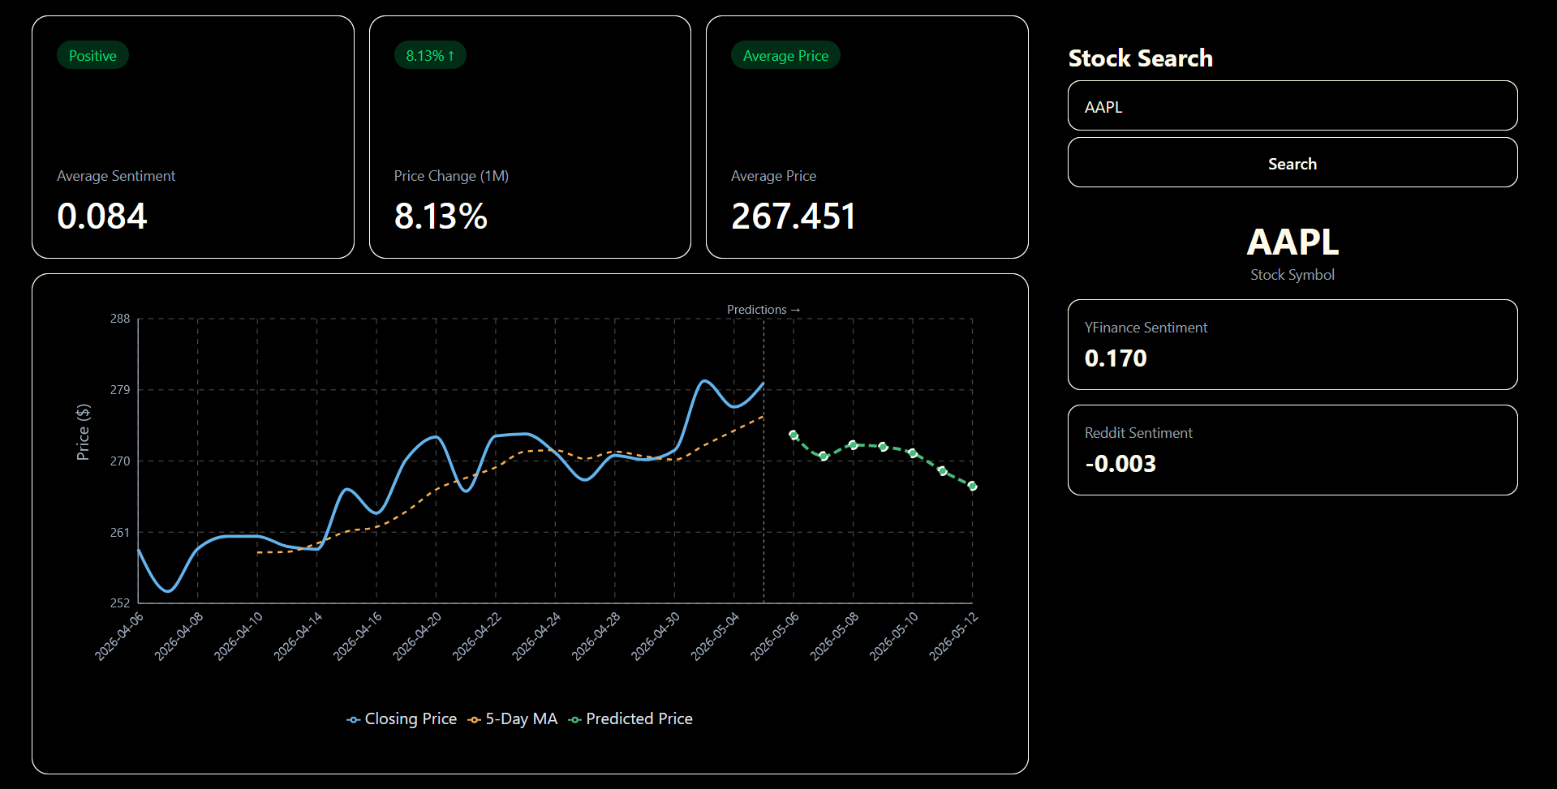The image size is (1557, 789).
Task: Click the 252 y-axis tick label
Action: (120, 603)
